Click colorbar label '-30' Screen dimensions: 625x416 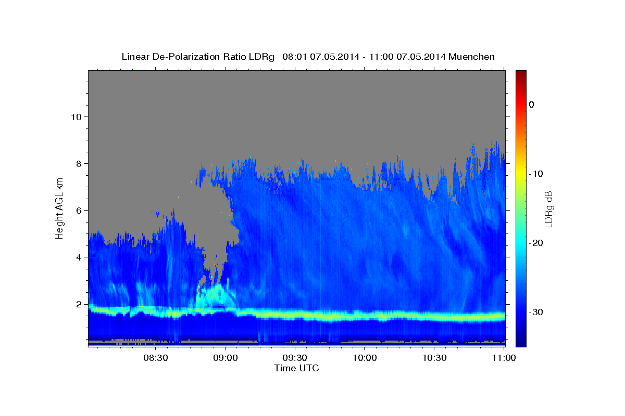pos(536,312)
